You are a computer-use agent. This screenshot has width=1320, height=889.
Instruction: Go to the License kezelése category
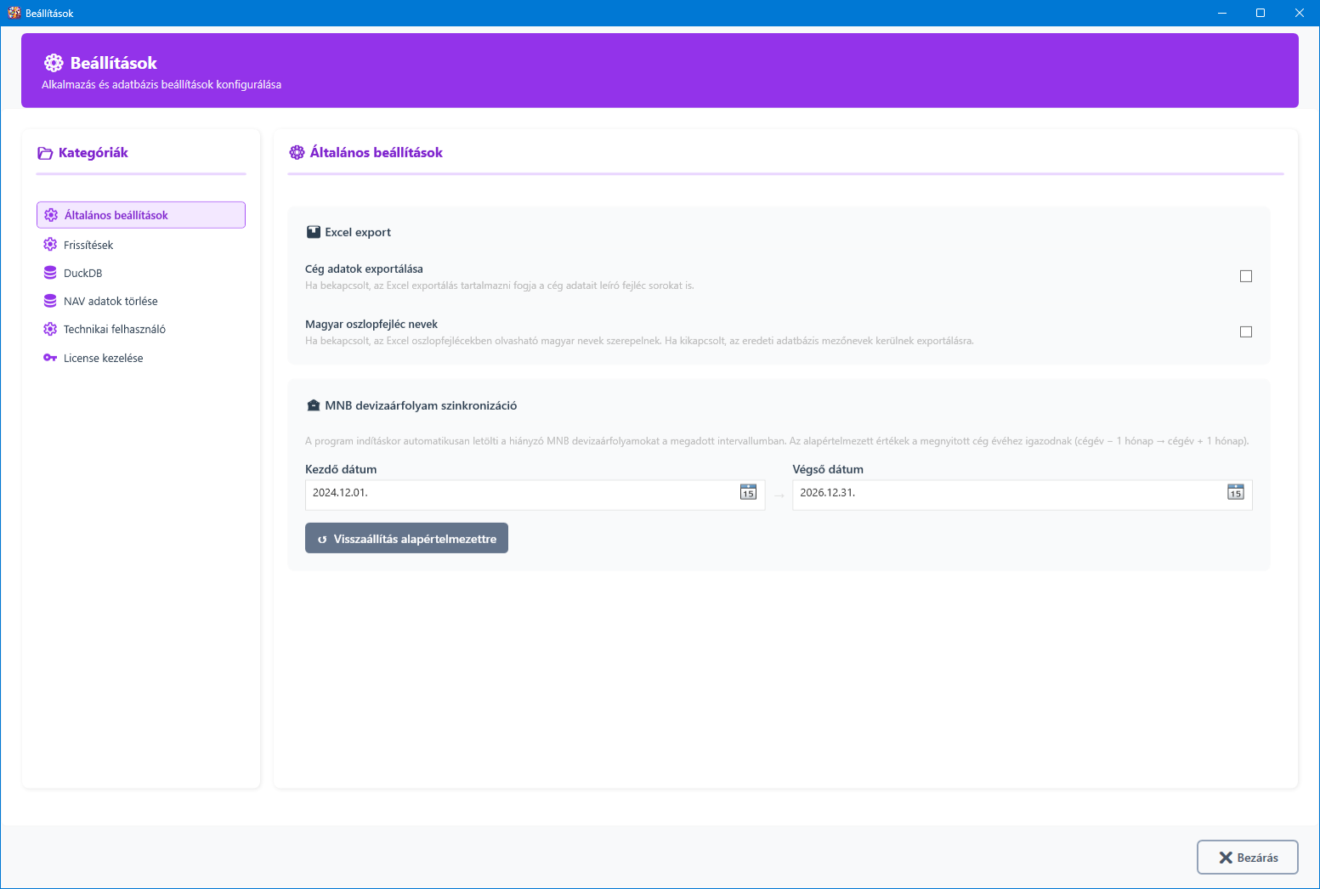click(x=103, y=358)
